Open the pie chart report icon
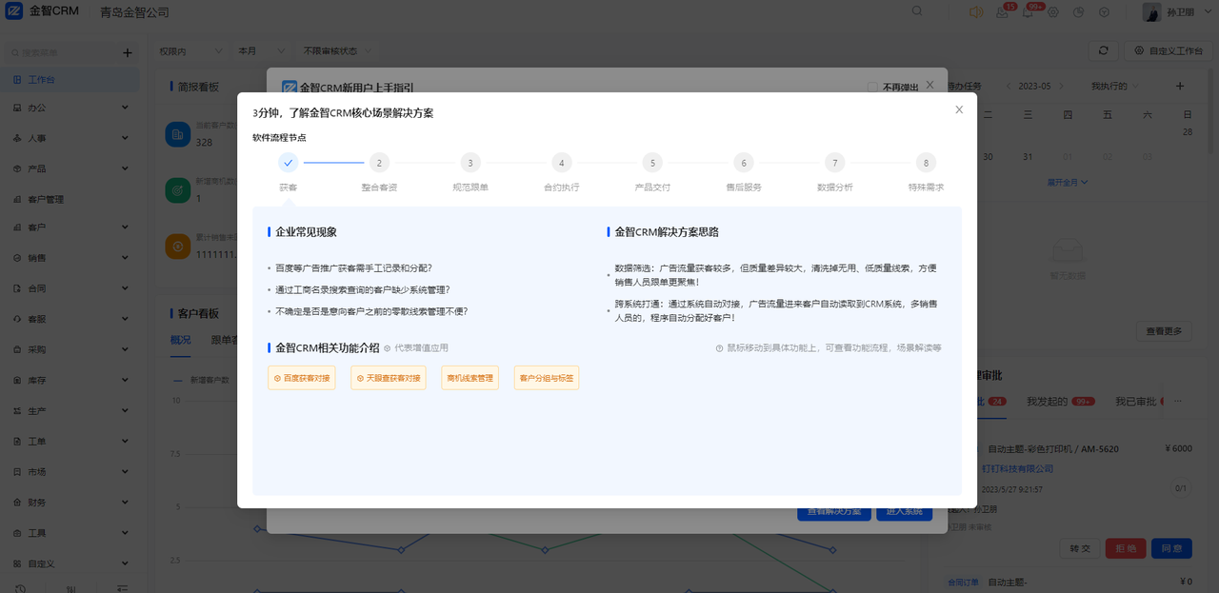The height and width of the screenshot is (593, 1219). [x=1079, y=12]
